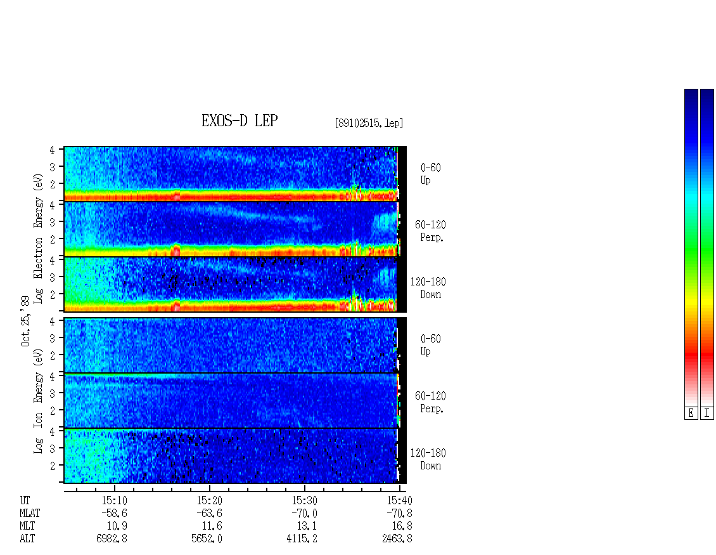The height and width of the screenshot is (555, 716).
Task: Click the 15:20 UT time tick label
Action: pyautogui.click(x=209, y=500)
